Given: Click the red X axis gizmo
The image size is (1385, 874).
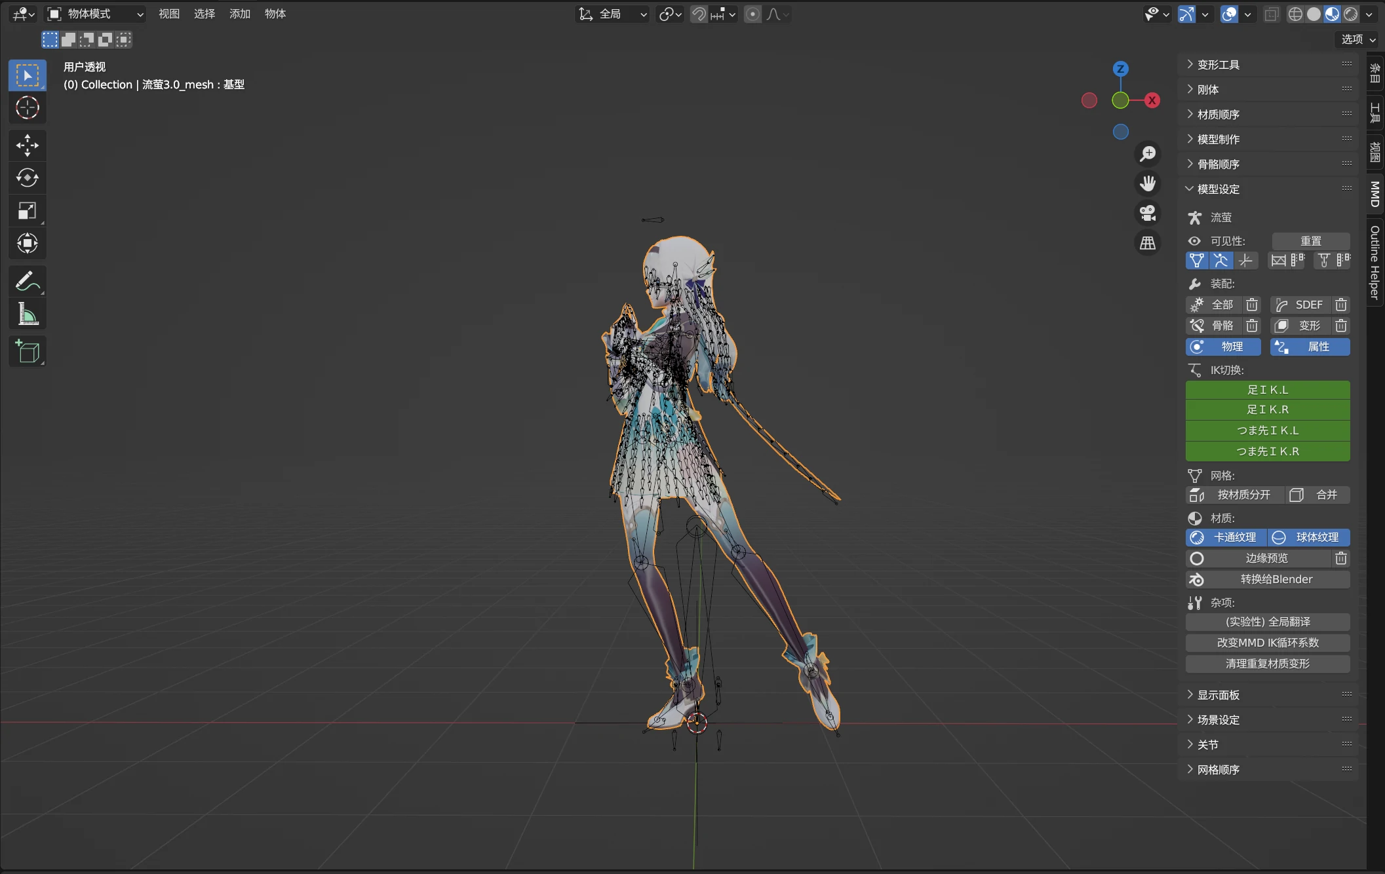Looking at the screenshot, I should [1152, 100].
